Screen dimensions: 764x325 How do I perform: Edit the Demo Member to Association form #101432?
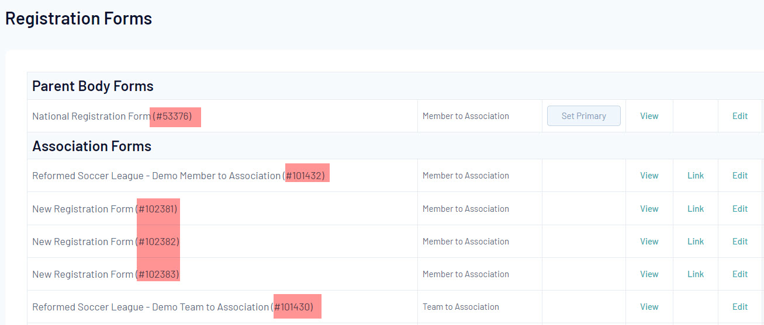pos(739,176)
